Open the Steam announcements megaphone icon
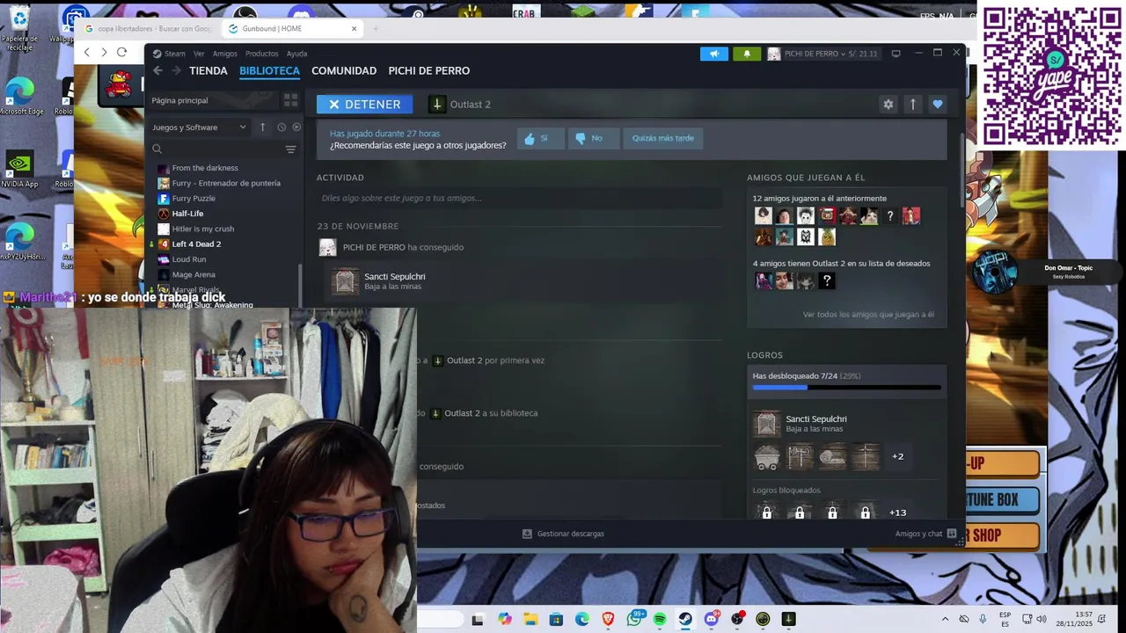Image resolution: width=1126 pixels, height=633 pixels. (714, 54)
